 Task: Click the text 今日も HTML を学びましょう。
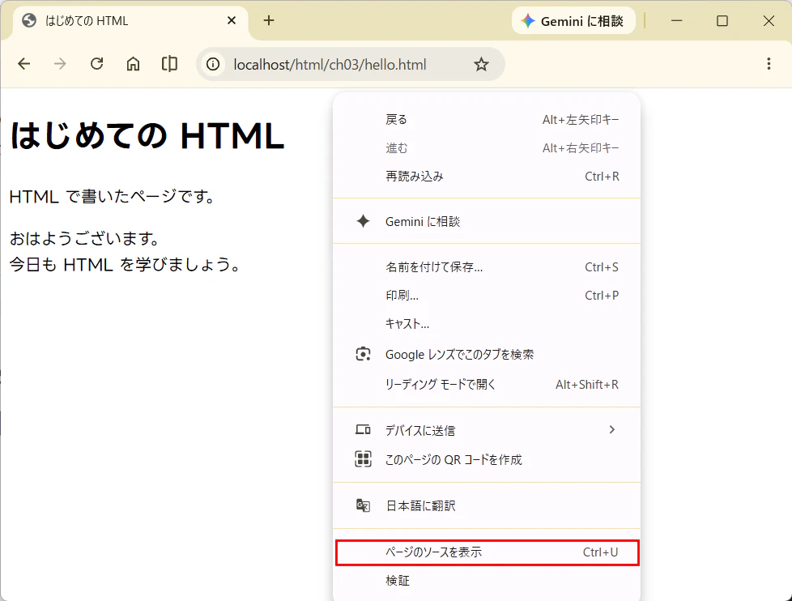coord(126,264)
